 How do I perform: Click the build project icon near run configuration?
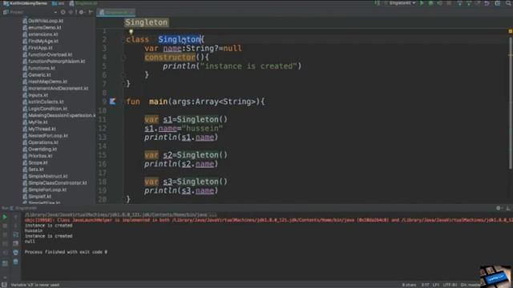378,3
